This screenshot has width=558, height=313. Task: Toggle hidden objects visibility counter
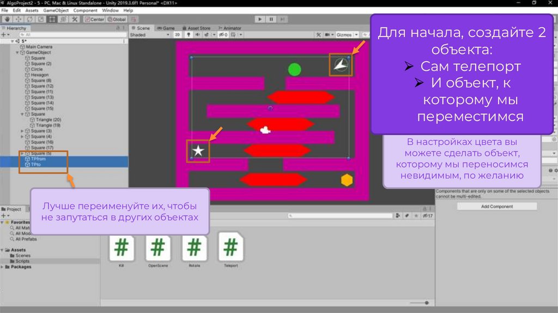click(x=223, y=35)
